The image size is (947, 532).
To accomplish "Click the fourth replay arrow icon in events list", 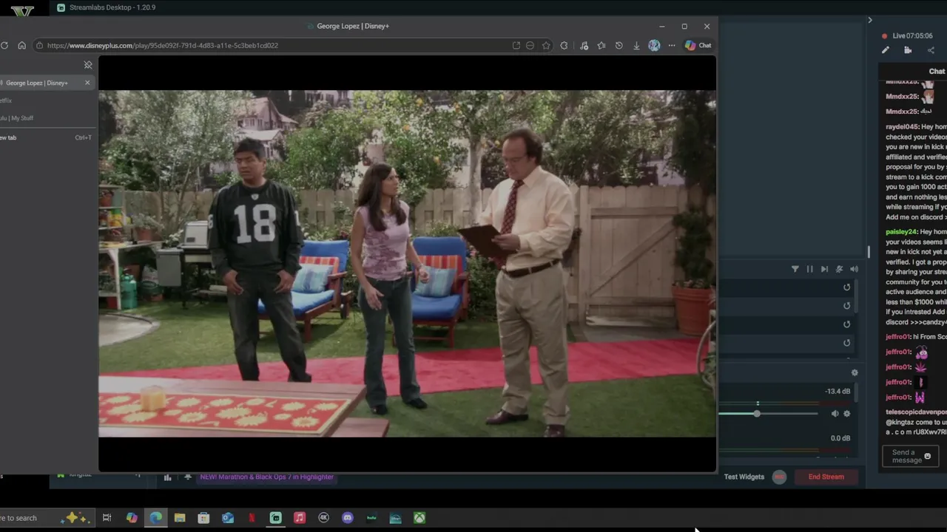I will click(847, 343).
